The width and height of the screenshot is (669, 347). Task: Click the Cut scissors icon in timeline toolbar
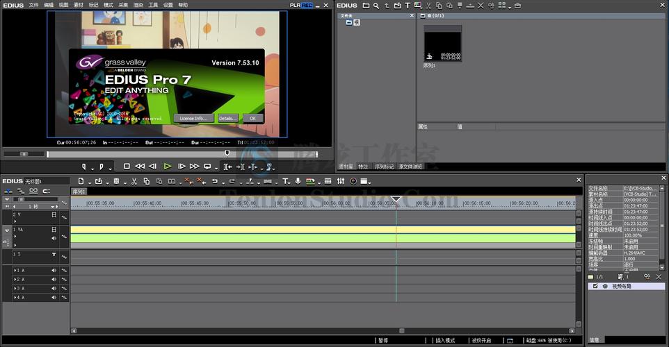134,181
